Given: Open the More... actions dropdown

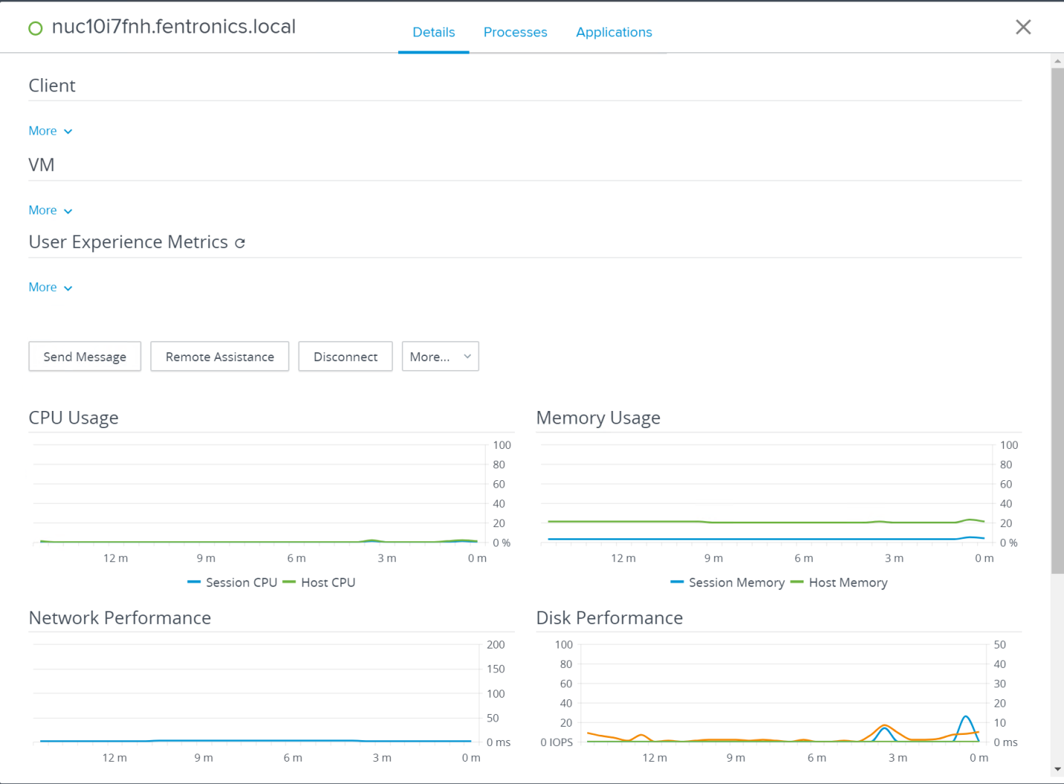Looking at the screenshot, I should (x=440, y=357).
